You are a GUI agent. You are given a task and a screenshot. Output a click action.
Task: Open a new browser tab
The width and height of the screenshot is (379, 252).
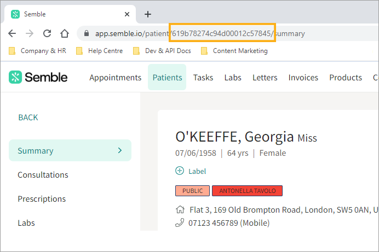click(148, 14)
